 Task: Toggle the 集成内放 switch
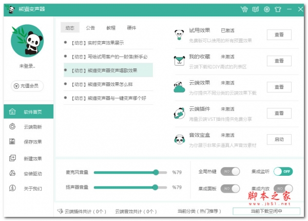click(283, 189)
